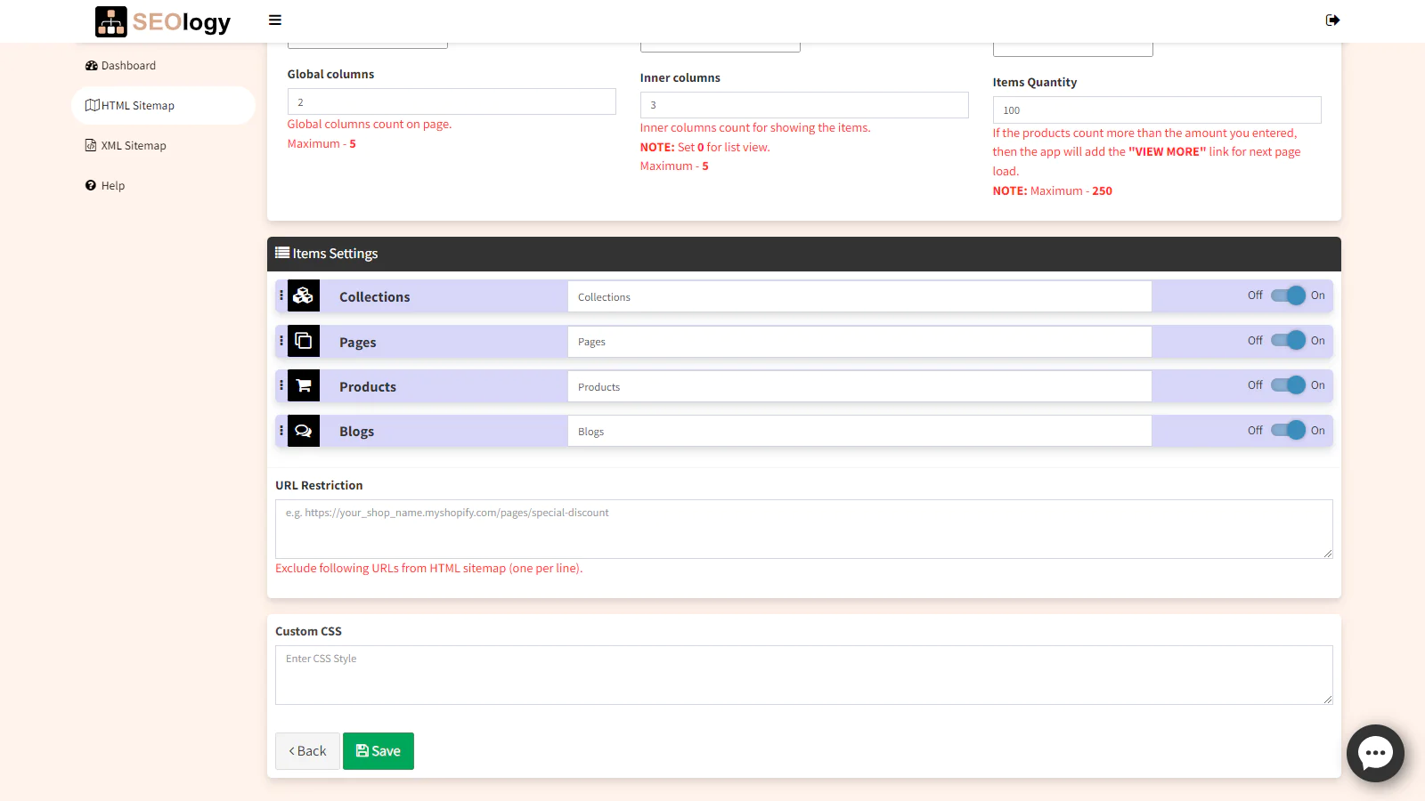Click the Products cart icon
This screenshot has height=801, width=1425.
304,385
